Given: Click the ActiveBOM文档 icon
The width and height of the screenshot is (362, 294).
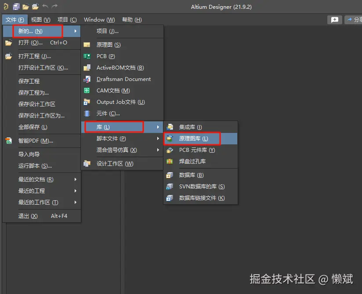Looking at the screenshot, I should pyautogui.click(x=87, y=67).
